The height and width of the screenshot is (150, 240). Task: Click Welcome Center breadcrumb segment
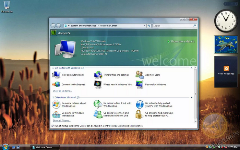click(x=109, y=26)
